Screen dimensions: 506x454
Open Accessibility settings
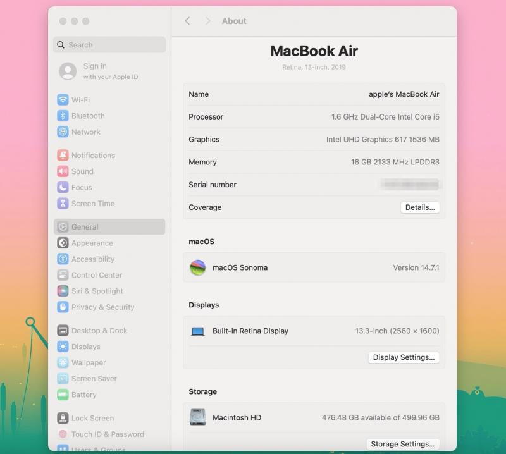tap(85, 259)
